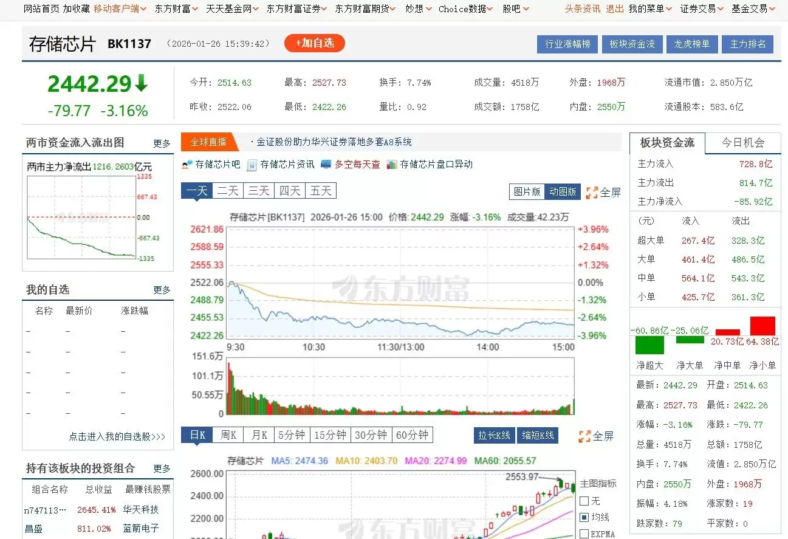This screenshot has height=539, width=788.
Task: Expand the 证券交易 dropdown
Action: tap(702, 9)
